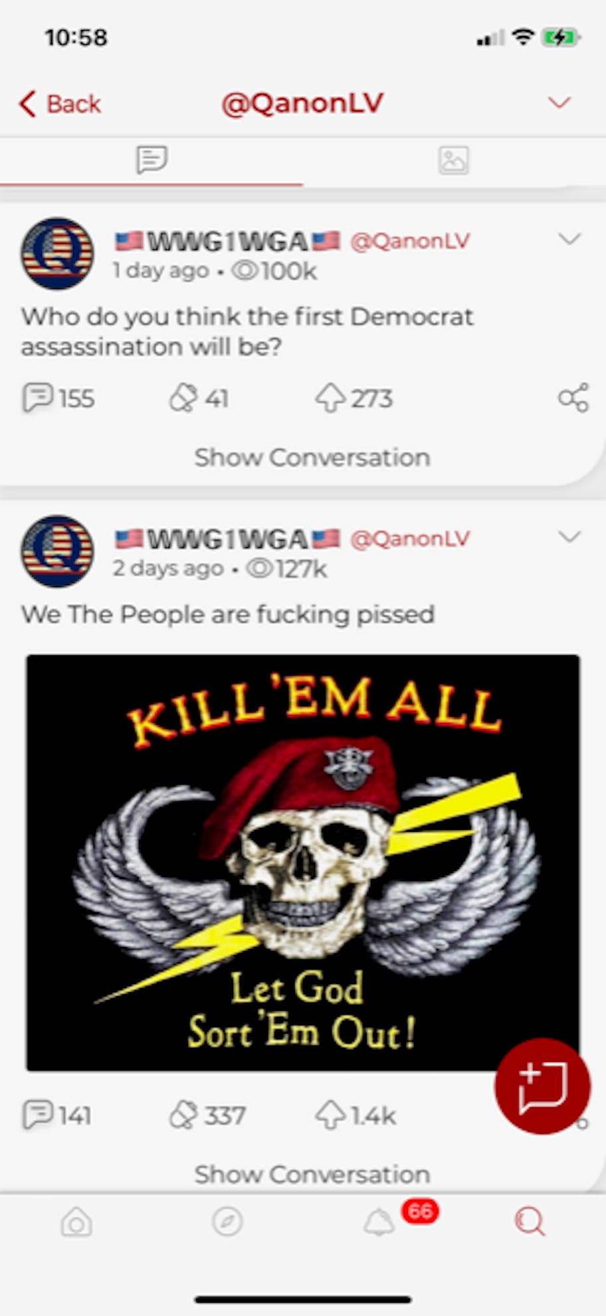Expand options chevron on the second post
606x1316 pixels.
click(x=570, y=536)
